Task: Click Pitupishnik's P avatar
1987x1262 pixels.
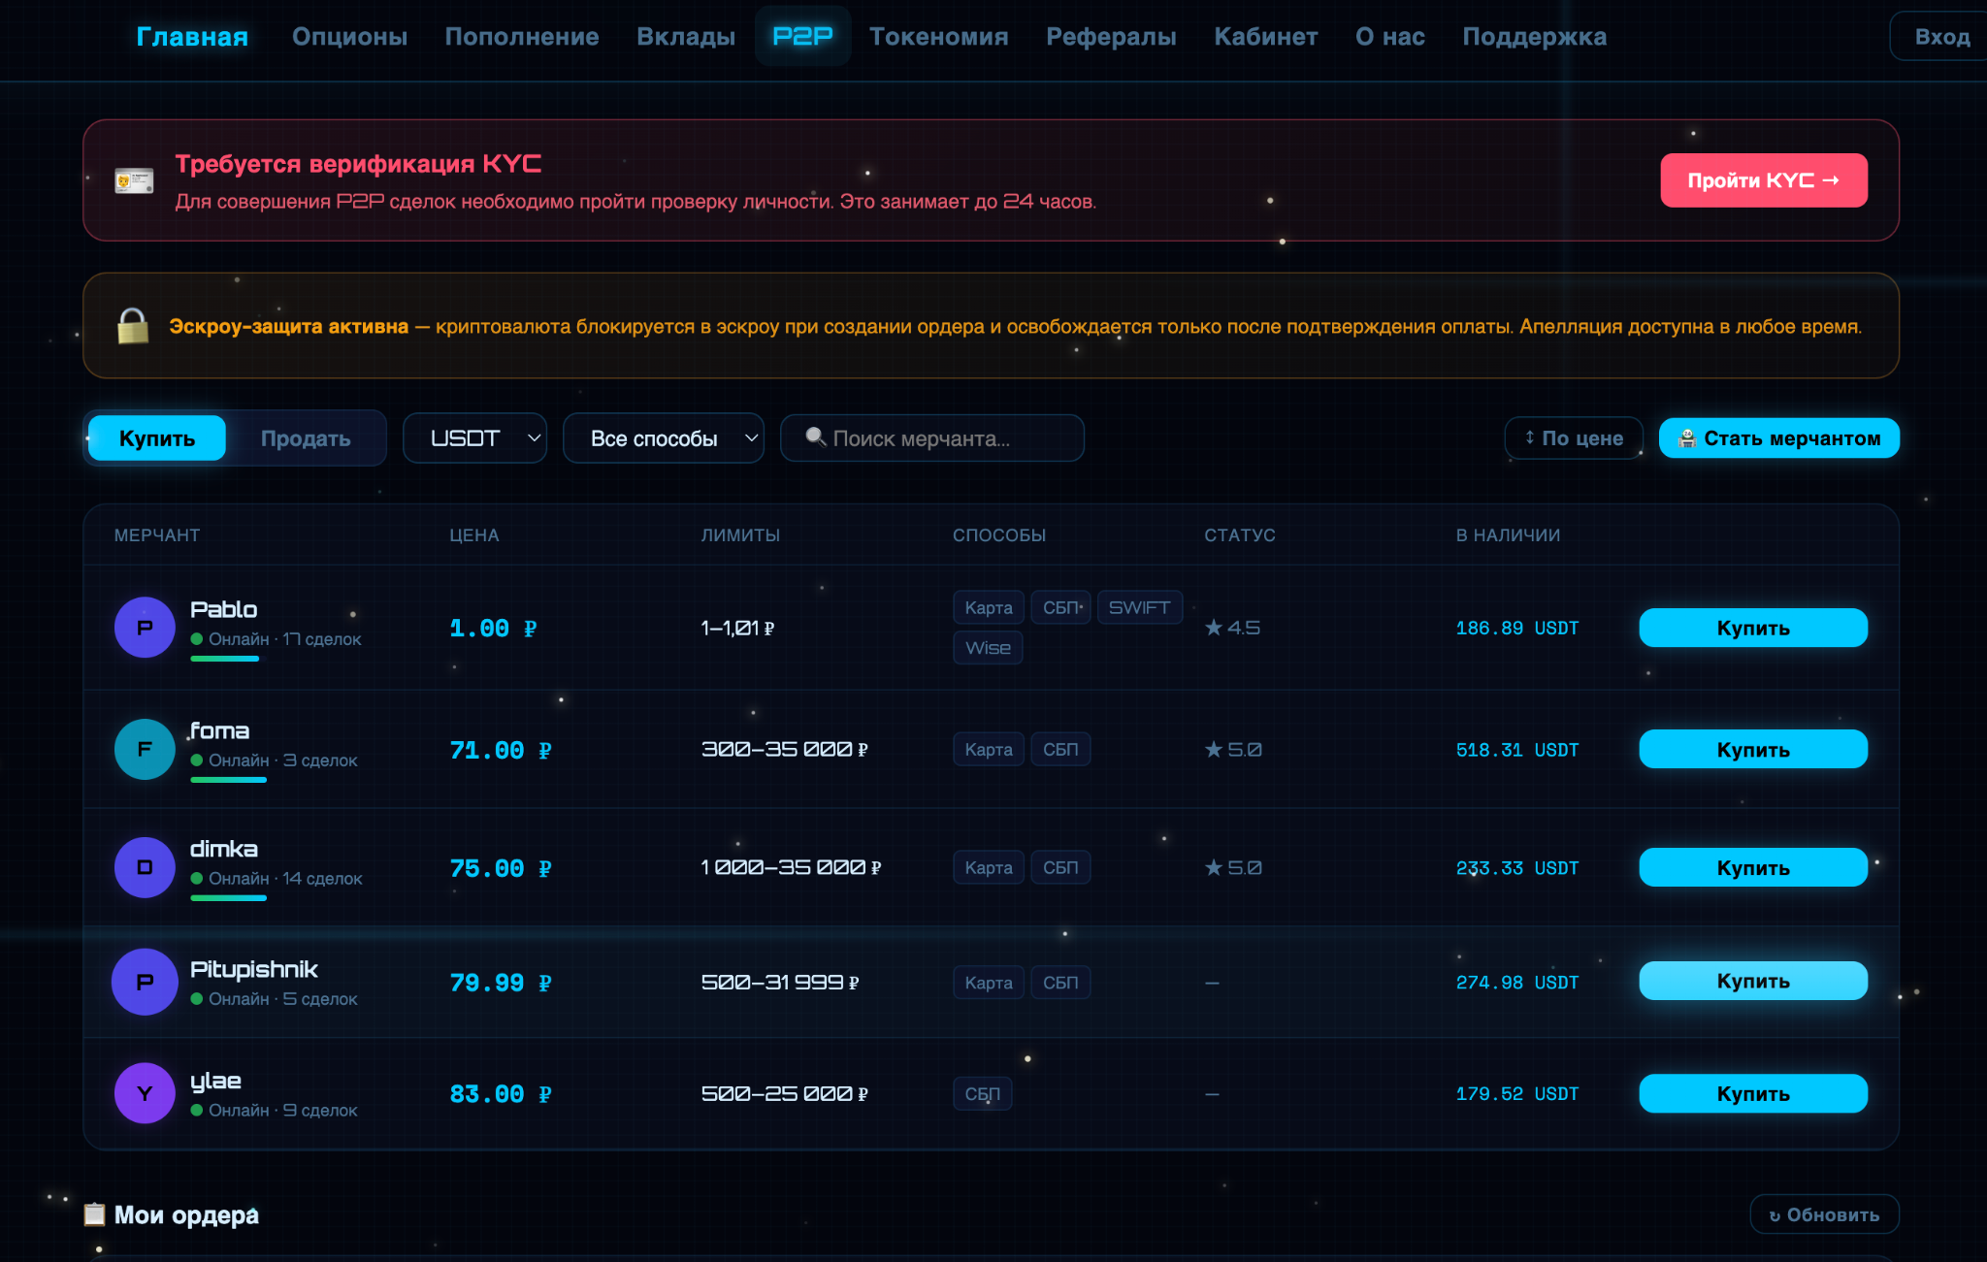Action: click(x=145, y=982)
